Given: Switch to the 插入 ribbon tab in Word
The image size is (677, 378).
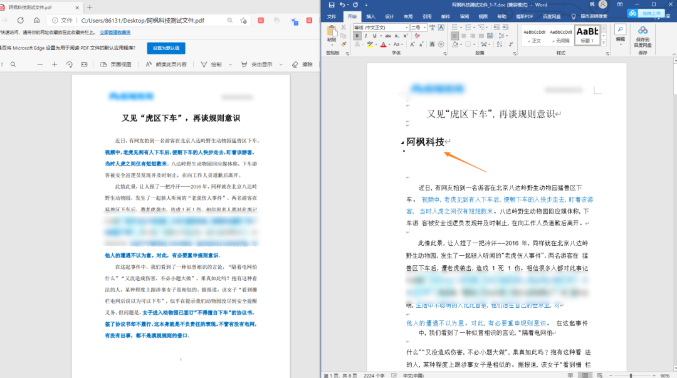Looking at the screenshot, I should coord(372,18).
